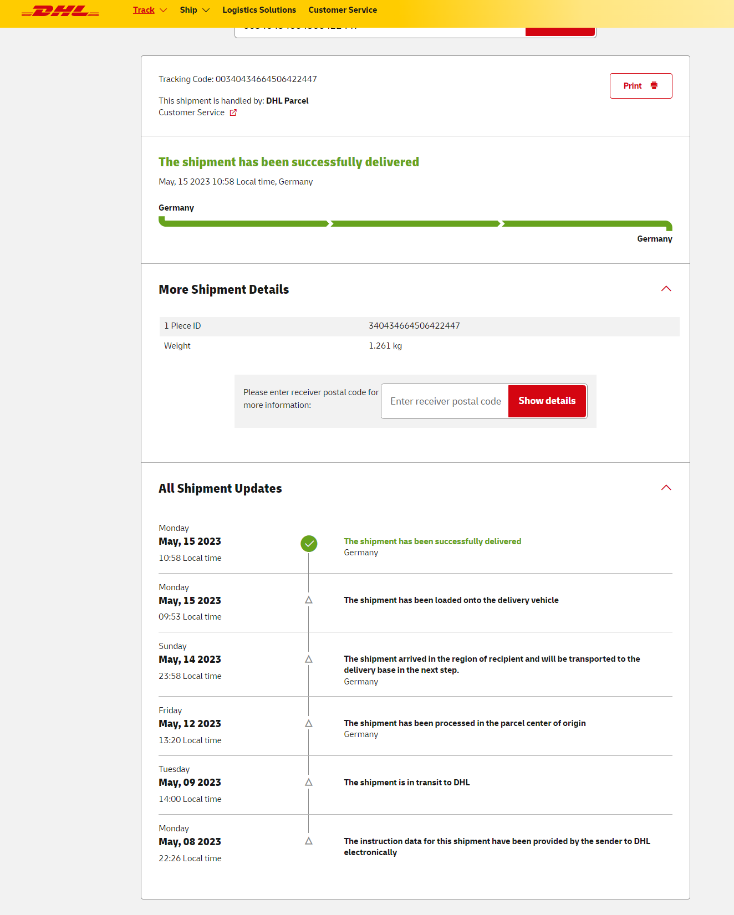734x915 pixels.
Task: Click the printer icon in Print button
Action: (x=654, y=86)
